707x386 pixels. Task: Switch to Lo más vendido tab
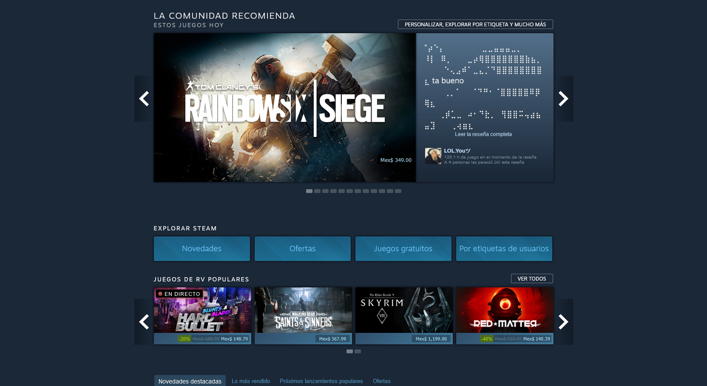point(251,381)
